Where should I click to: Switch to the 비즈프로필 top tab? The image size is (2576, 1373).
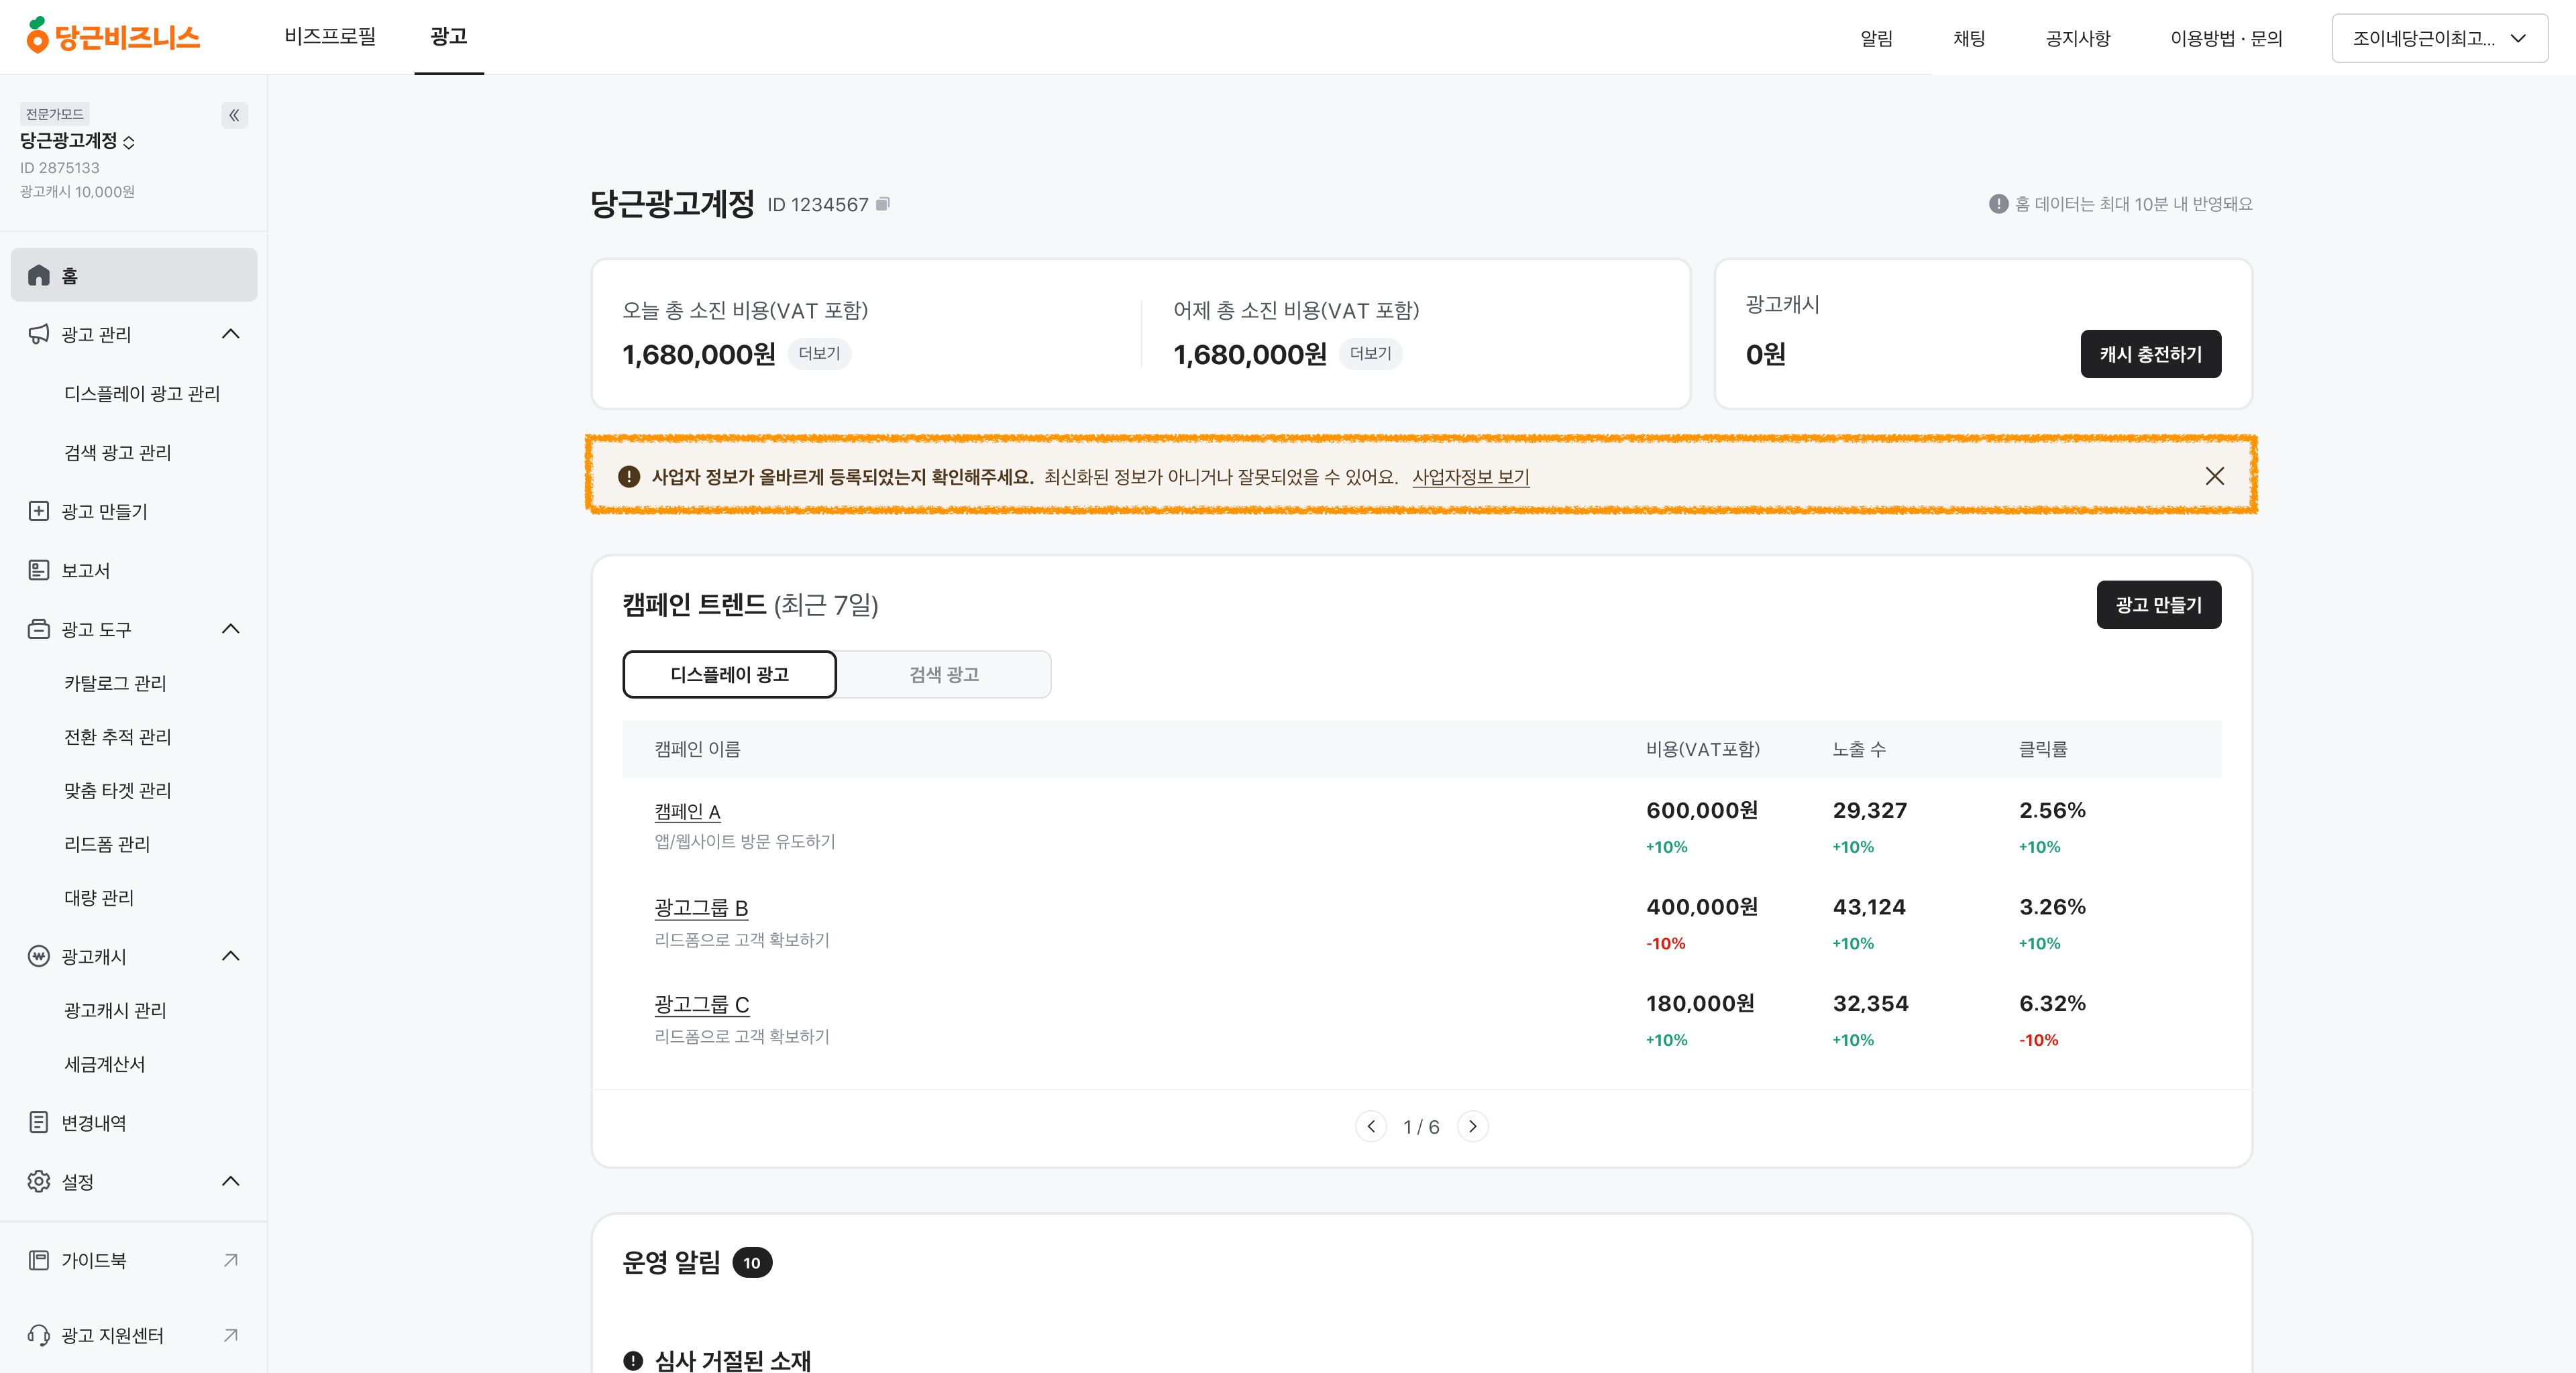[x=330, y=37]
